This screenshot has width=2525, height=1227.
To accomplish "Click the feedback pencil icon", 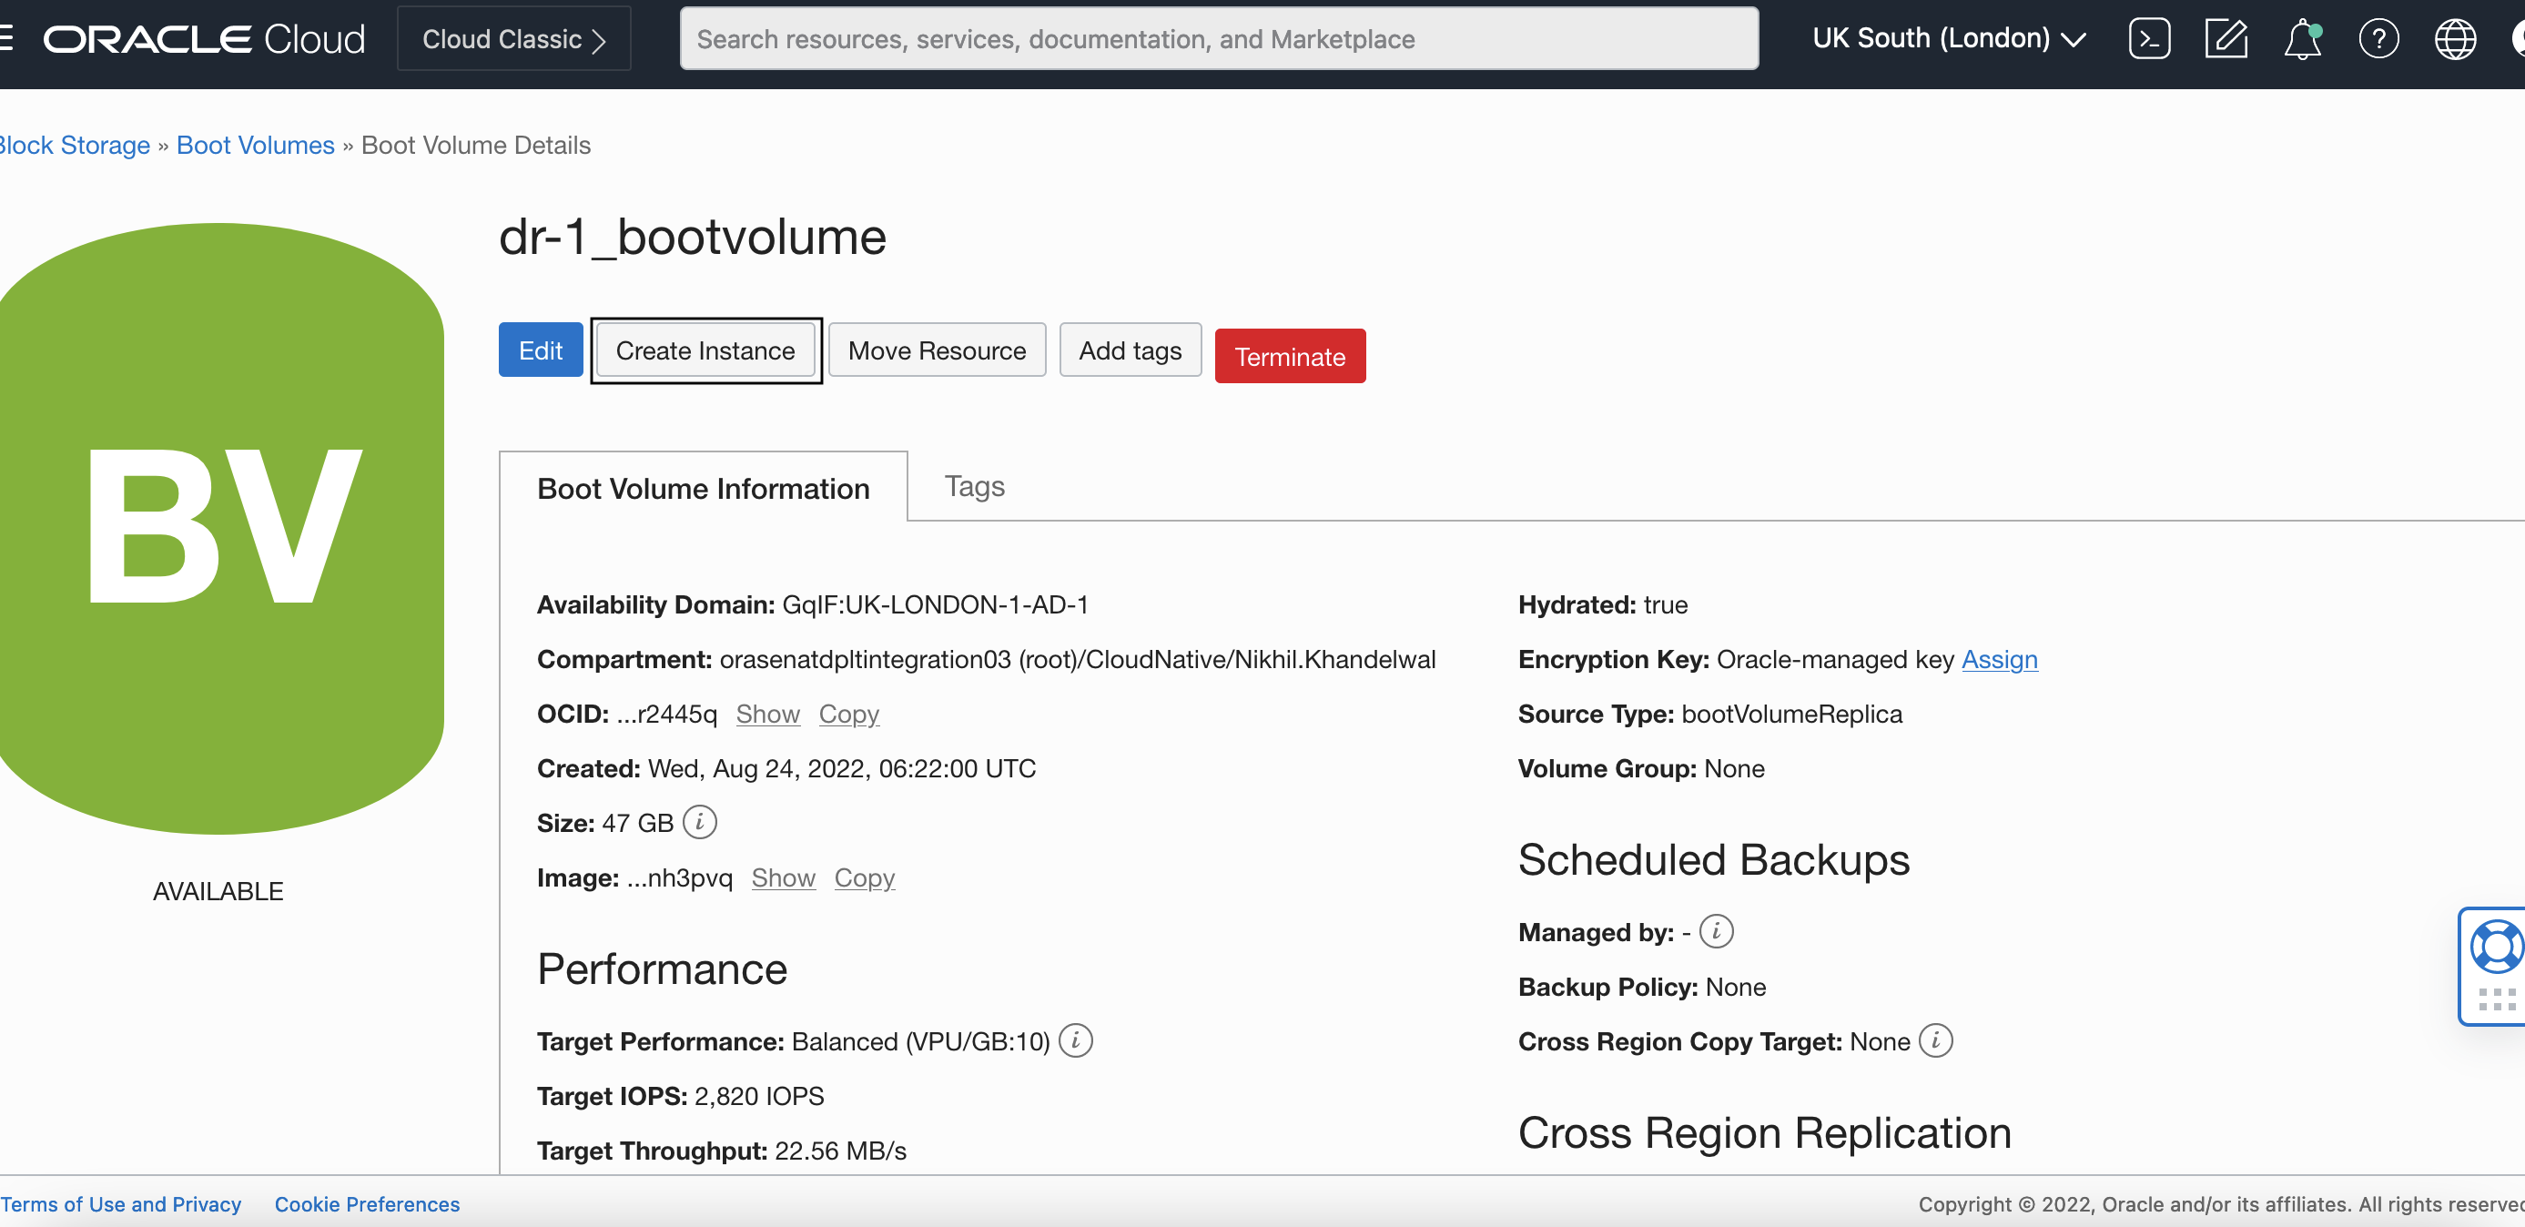I will click(2226, 38).
